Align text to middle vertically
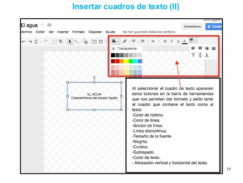The width and height of the screenshot is (243, 183). point(200,55)
